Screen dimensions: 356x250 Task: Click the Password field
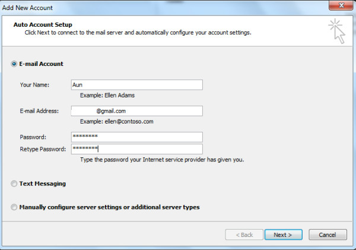point(137,137)
